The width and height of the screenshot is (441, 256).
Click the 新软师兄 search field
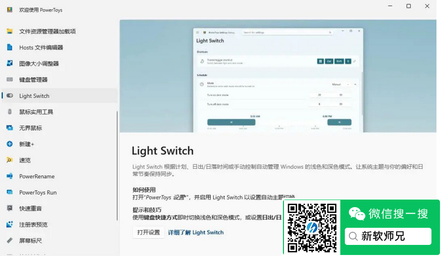pyautogui.click(x=388, y=236)
